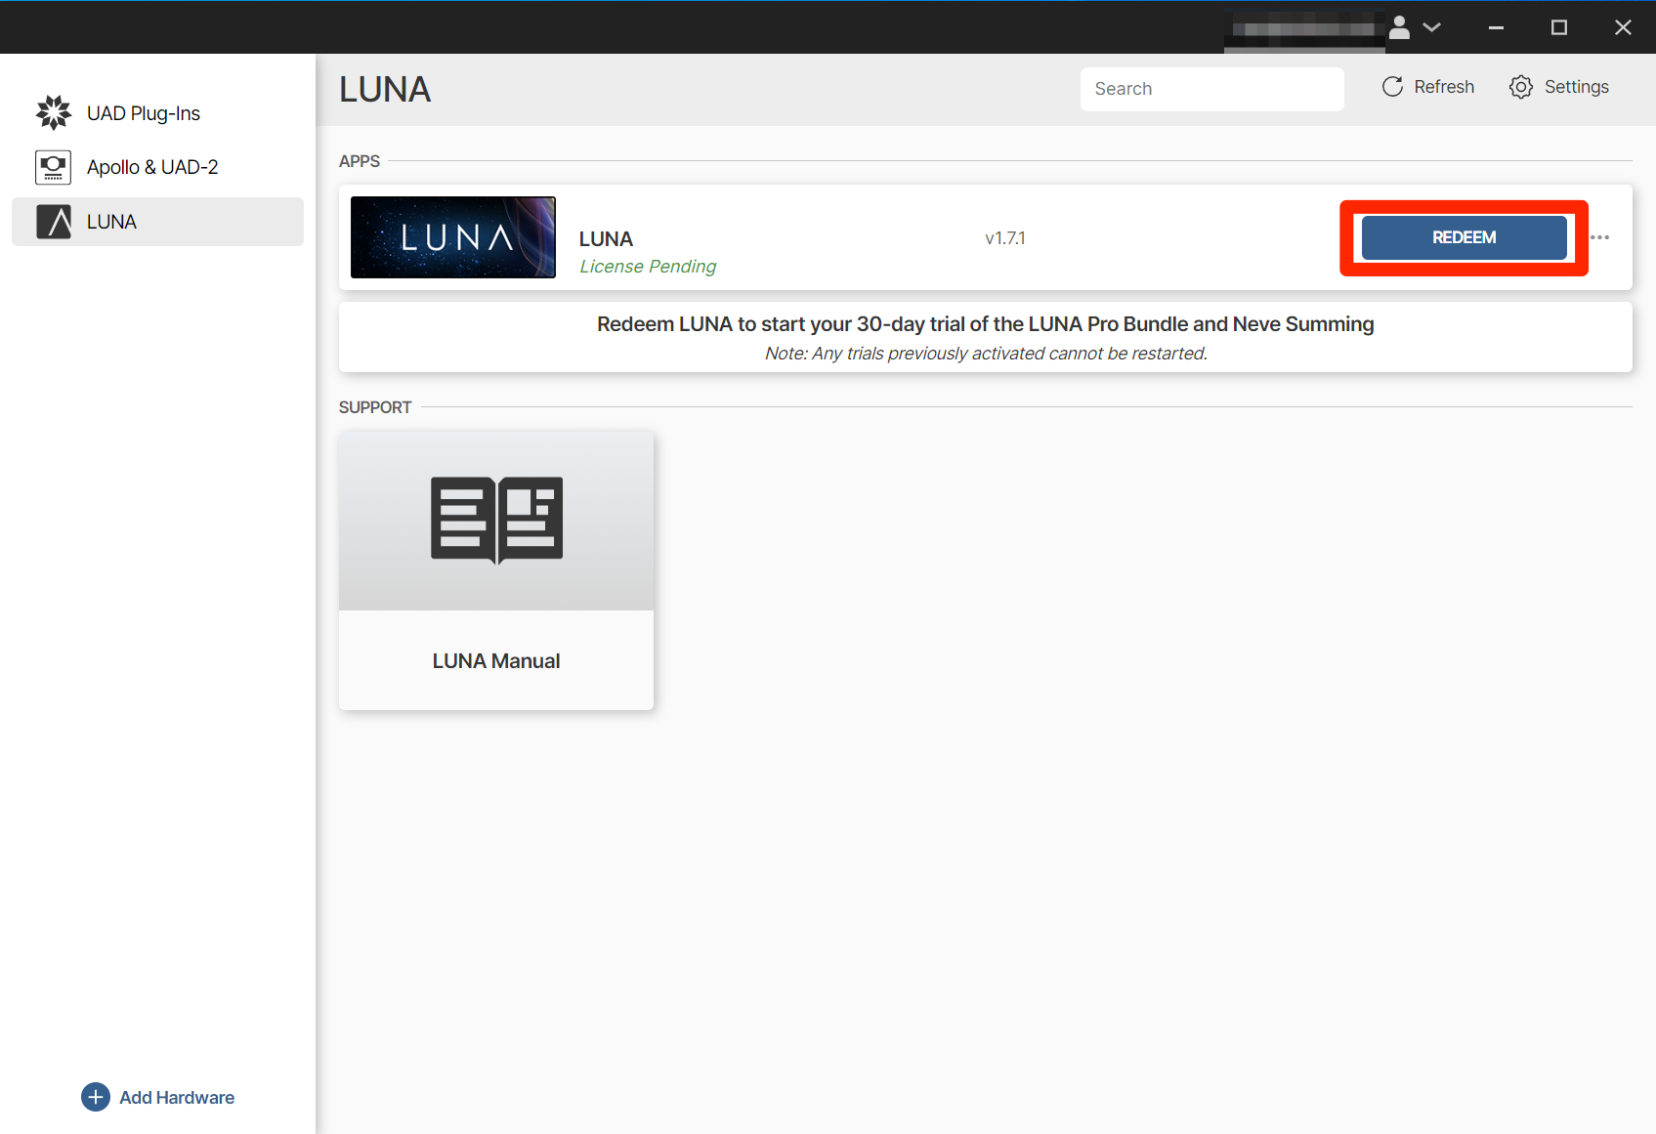The width and height of the screenshot is (1656, 1134).
Task: Click the Add Hardware link
Action: [x=177, y=1097]
